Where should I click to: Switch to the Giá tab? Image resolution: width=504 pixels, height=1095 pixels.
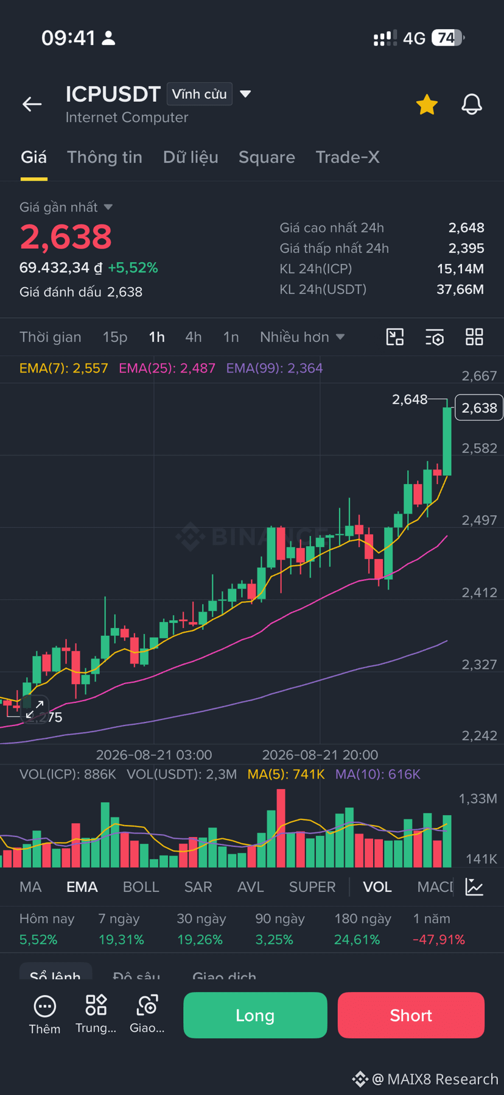coord(33,157)
